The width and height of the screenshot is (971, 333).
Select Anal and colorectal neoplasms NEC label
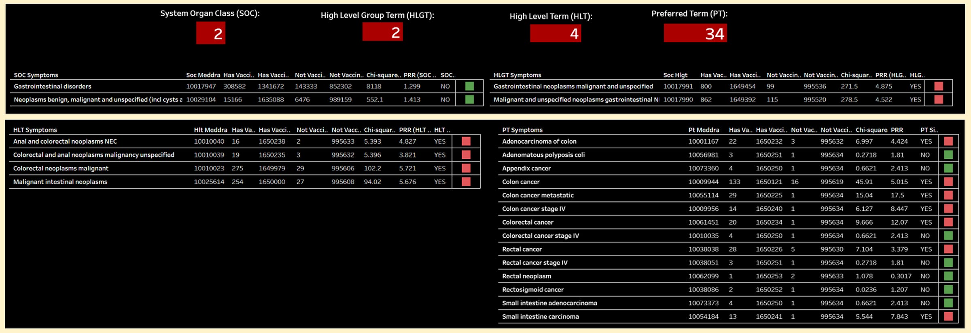(65, 141)
